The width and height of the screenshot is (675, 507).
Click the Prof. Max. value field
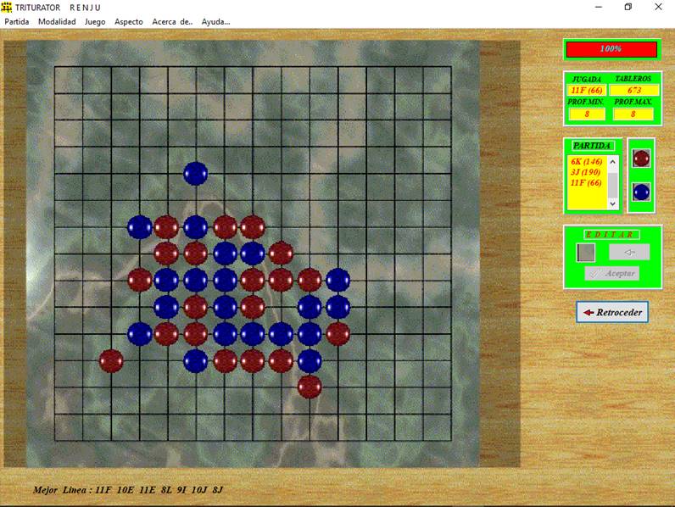(633, 114)
